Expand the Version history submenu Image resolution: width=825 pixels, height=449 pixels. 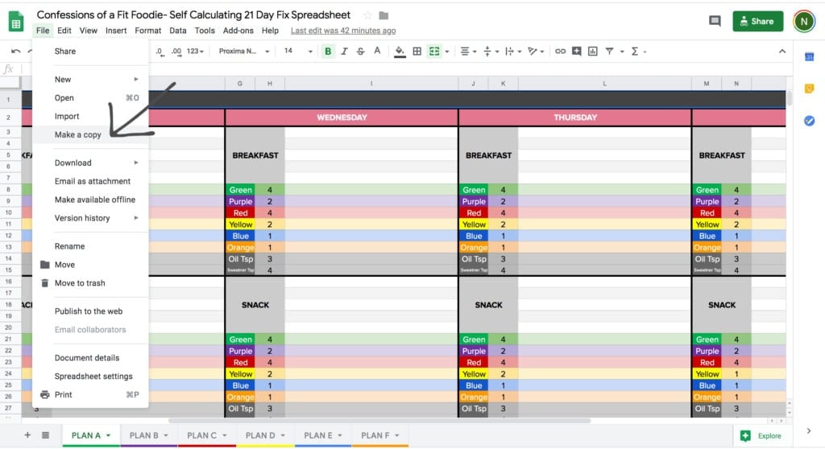coord(90,218)
